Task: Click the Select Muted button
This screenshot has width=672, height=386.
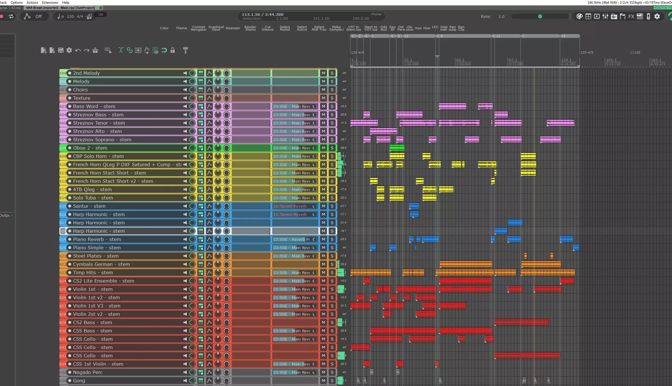Action: [x=285, y=28]
